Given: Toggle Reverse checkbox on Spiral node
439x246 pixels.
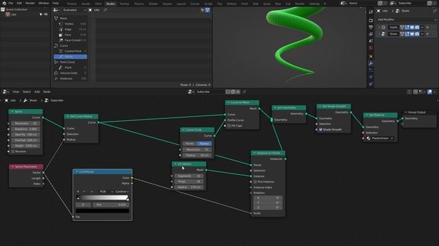Looking at the screenshot, I should tap(12, 152).
